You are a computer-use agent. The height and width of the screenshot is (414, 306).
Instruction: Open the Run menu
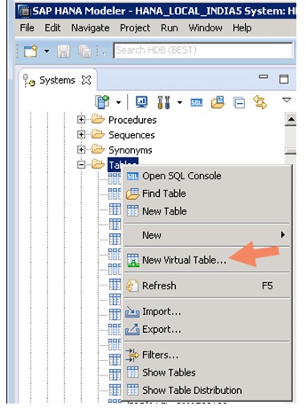(169, 28)
